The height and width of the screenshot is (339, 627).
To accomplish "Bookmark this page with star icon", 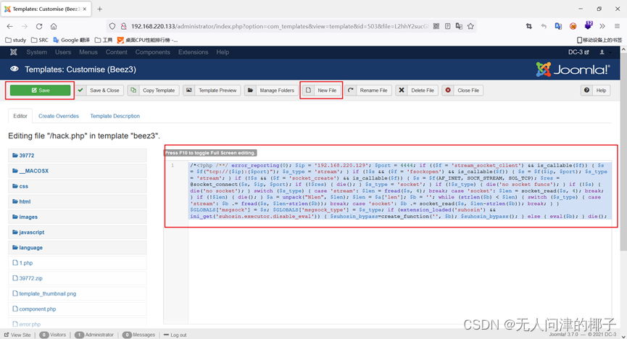I will [x=470, y=26].
